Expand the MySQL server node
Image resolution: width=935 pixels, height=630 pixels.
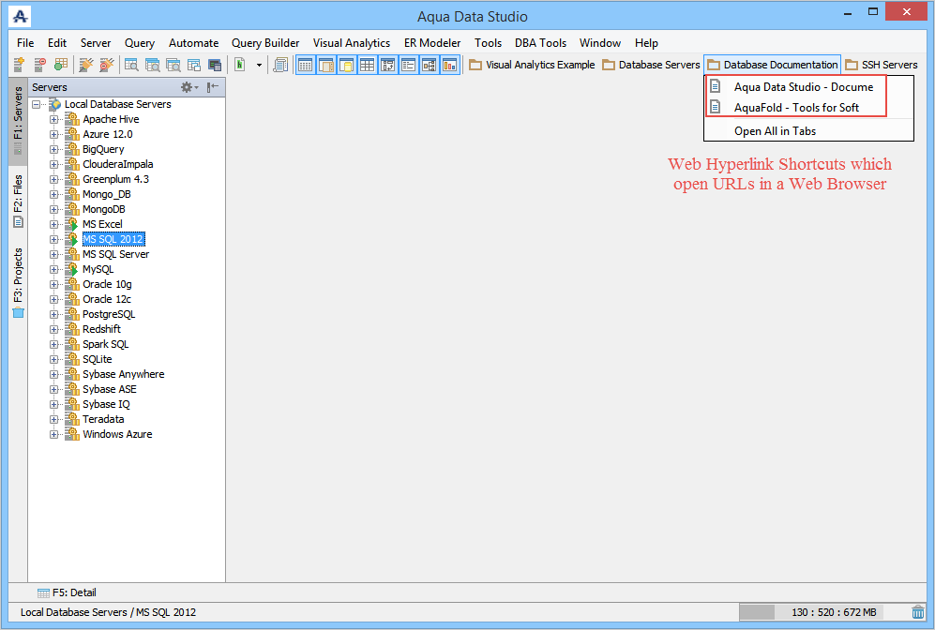54,269
